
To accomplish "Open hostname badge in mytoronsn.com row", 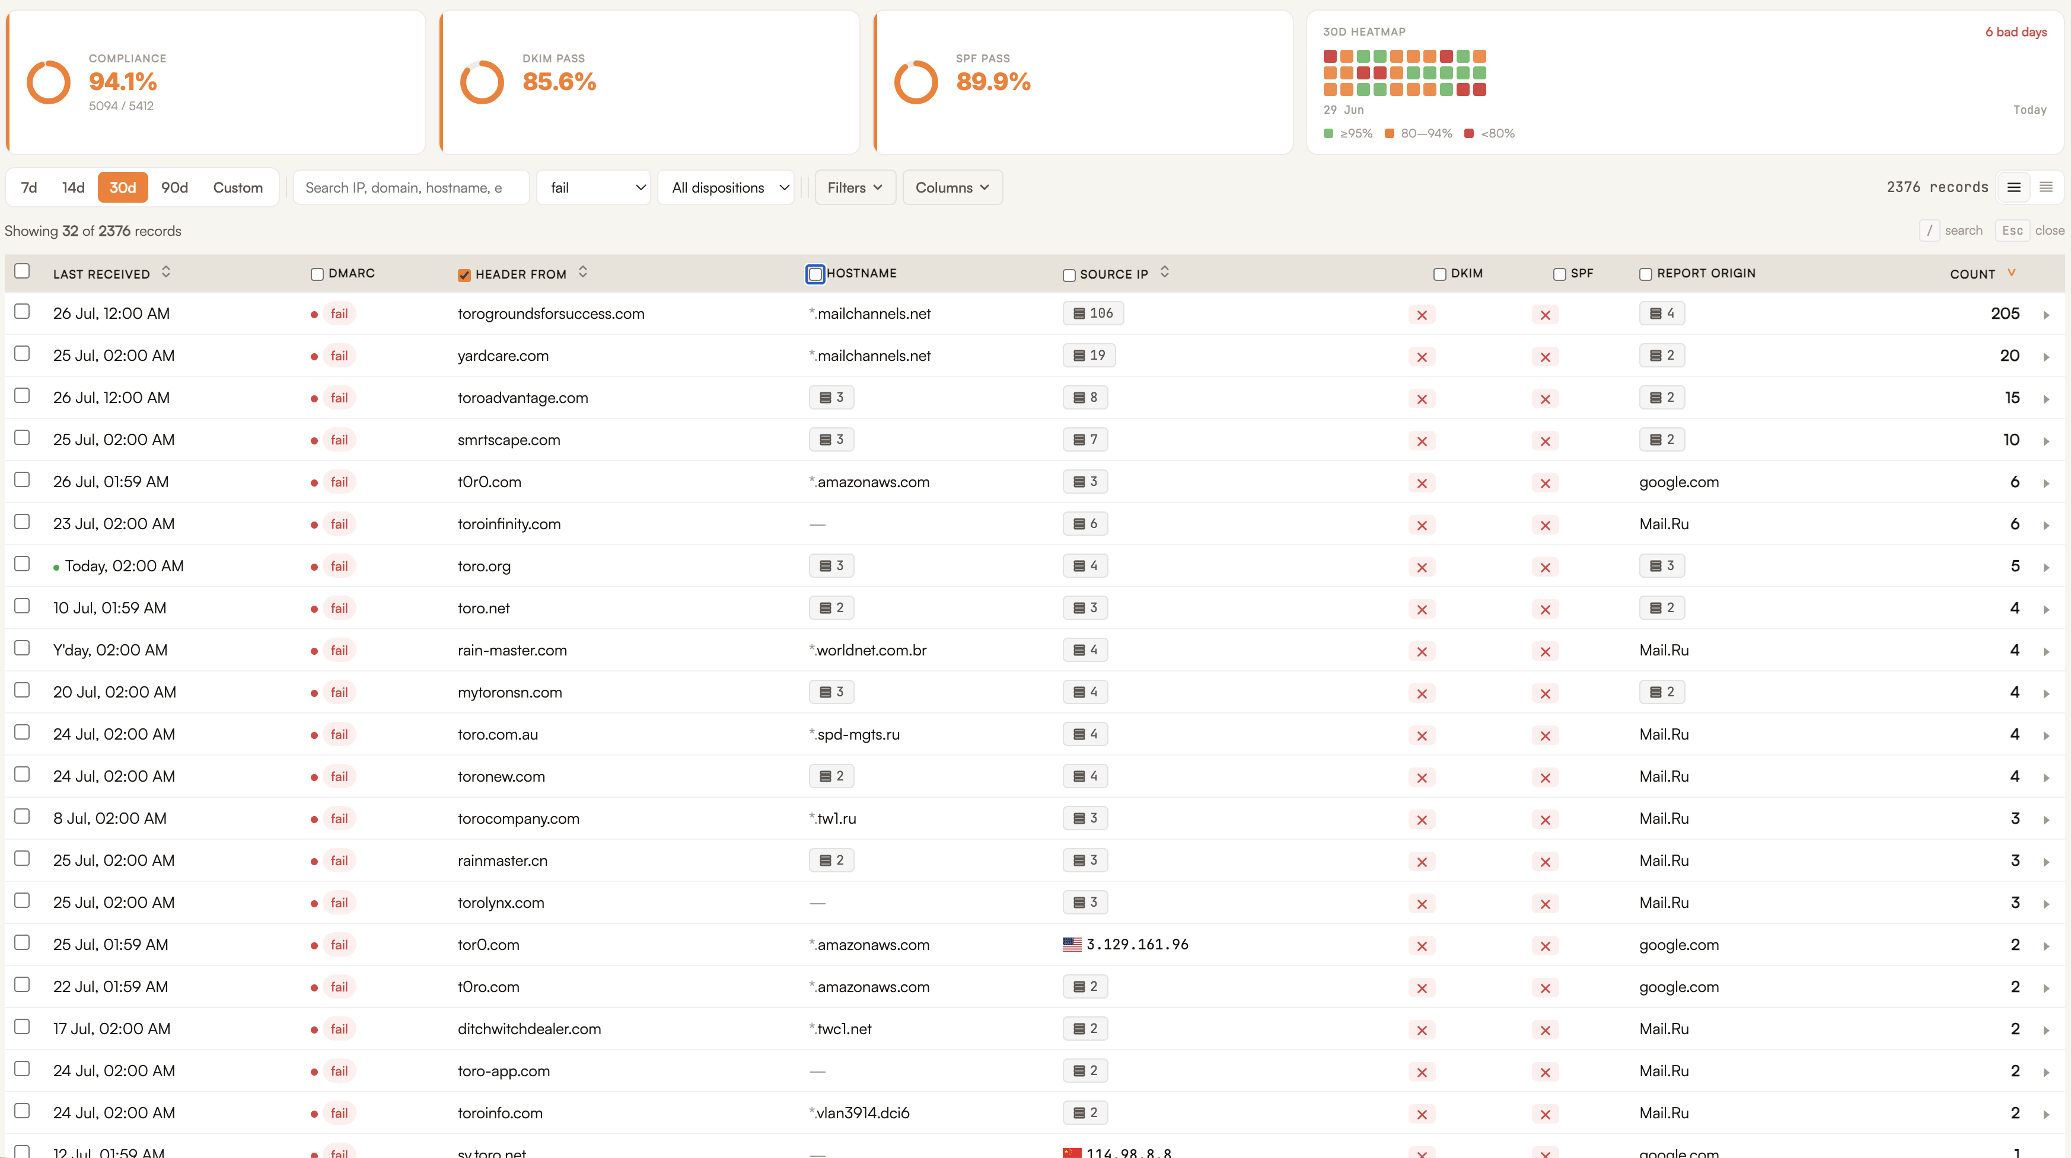I will click(831, 692).
